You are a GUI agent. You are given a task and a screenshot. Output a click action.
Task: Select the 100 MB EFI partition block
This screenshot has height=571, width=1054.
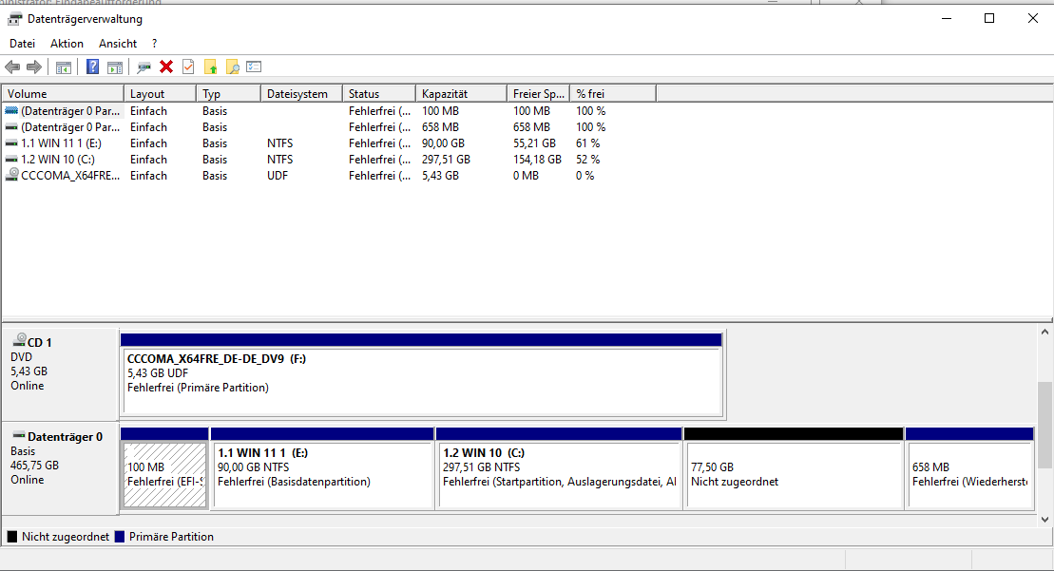coord(164,468)
